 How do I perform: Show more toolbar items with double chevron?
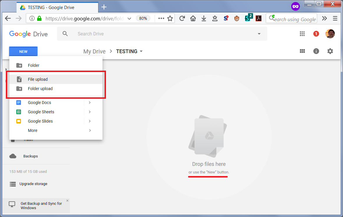coord(324,18)
